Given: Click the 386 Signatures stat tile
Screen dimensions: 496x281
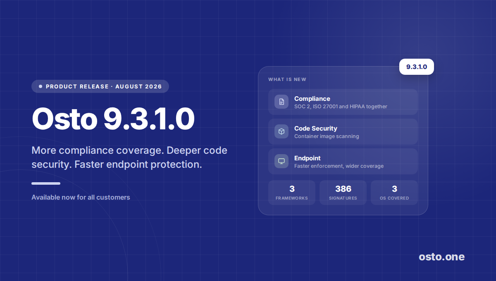Looking at the screenshot, I should tap(343, 193).
